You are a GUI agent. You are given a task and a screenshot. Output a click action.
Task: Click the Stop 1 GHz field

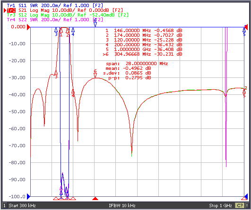[220, 206]
